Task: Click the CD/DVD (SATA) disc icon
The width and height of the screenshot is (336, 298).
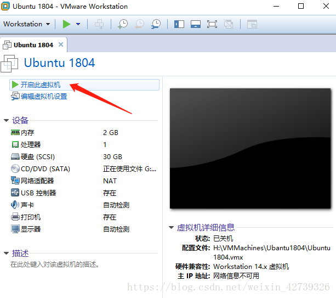Action: pyautogui.click(x=15, y=168)
